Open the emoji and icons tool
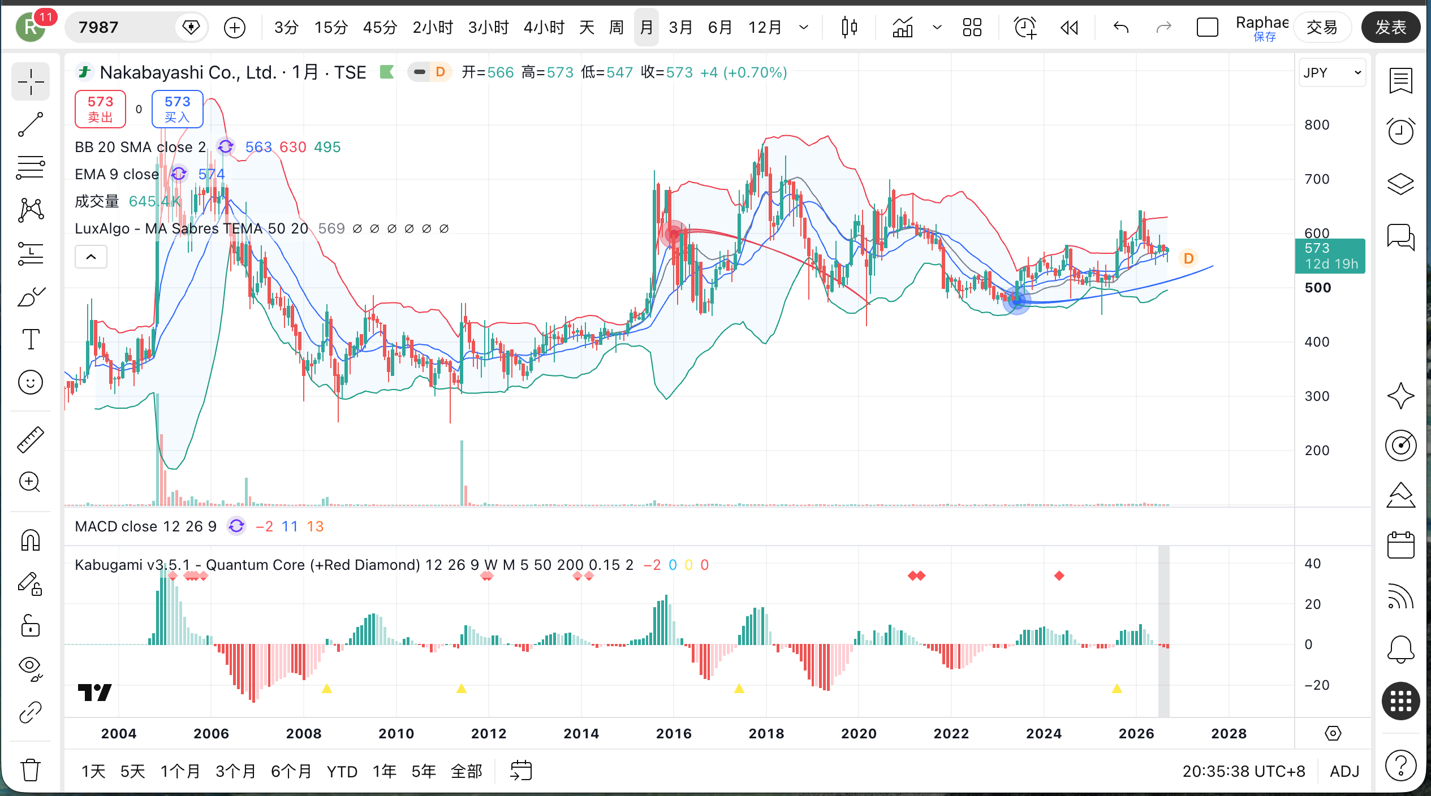Image resolution: width=1431 pixels, height=796 pixels. (31, 382)
